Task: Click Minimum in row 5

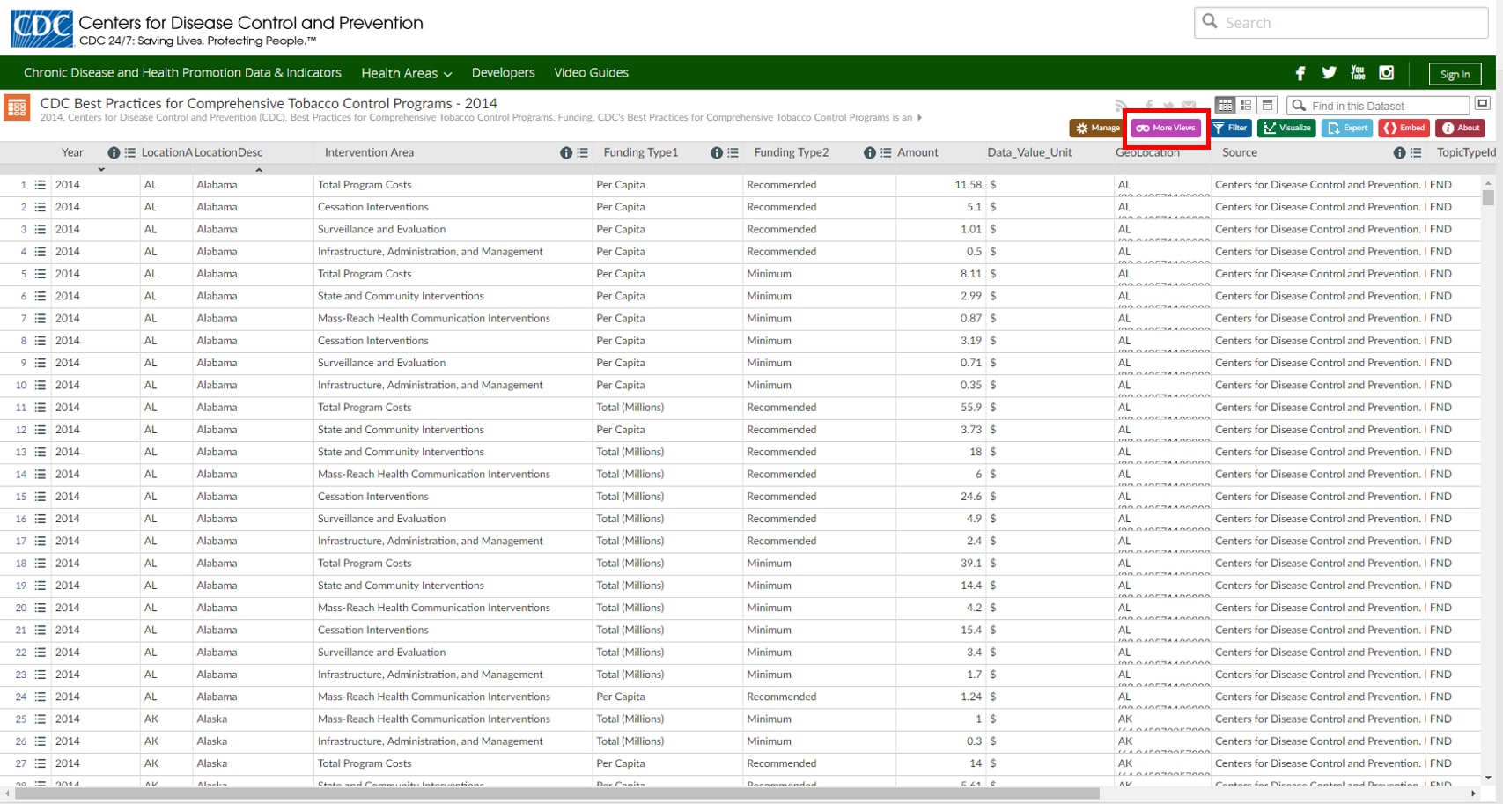Action: (x=769, y=274)
